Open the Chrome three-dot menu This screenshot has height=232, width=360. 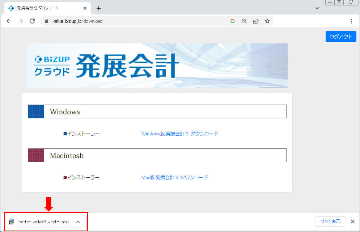click(x=352, y=21)
